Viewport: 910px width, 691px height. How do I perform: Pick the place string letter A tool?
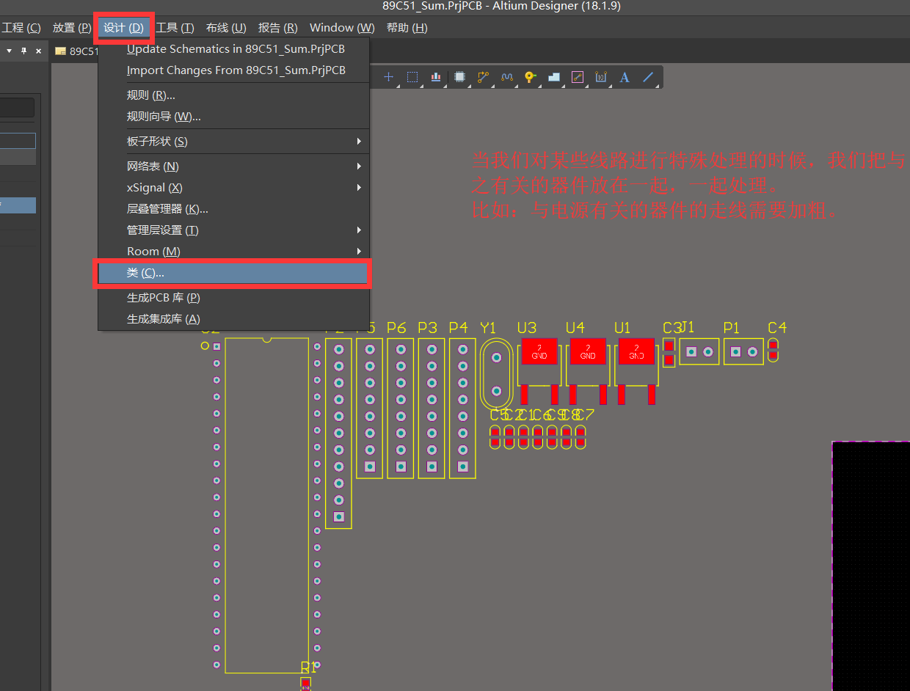pyautogui.click(x=625, y=77)
